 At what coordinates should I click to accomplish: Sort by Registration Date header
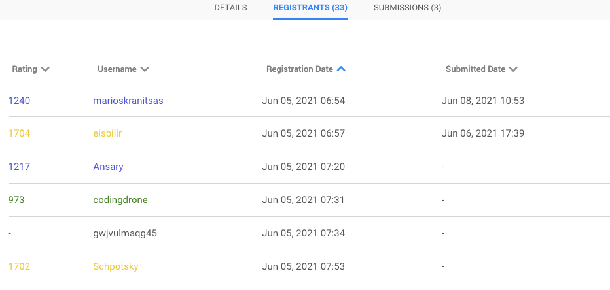click(x=299, y=69)
